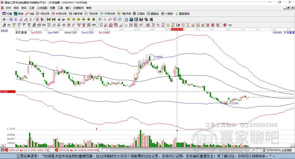Open the P数字表 tool

(x=76, y=14)
